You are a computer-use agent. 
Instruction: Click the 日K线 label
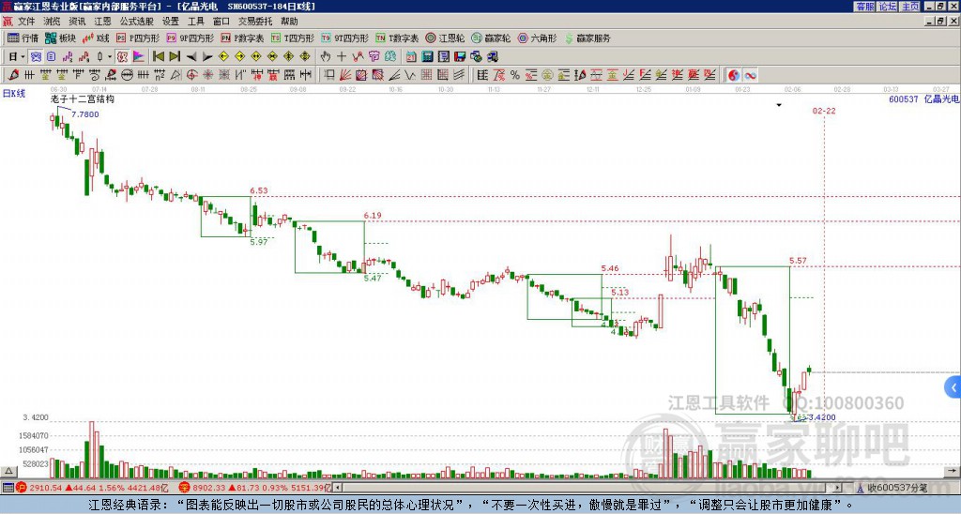14,94
